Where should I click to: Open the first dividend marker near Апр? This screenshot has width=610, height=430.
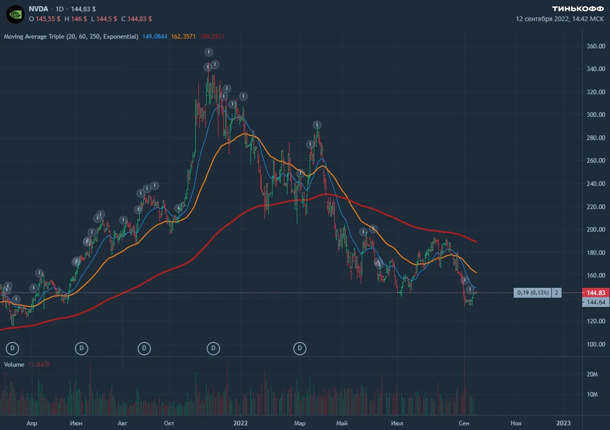coord(12,348)
